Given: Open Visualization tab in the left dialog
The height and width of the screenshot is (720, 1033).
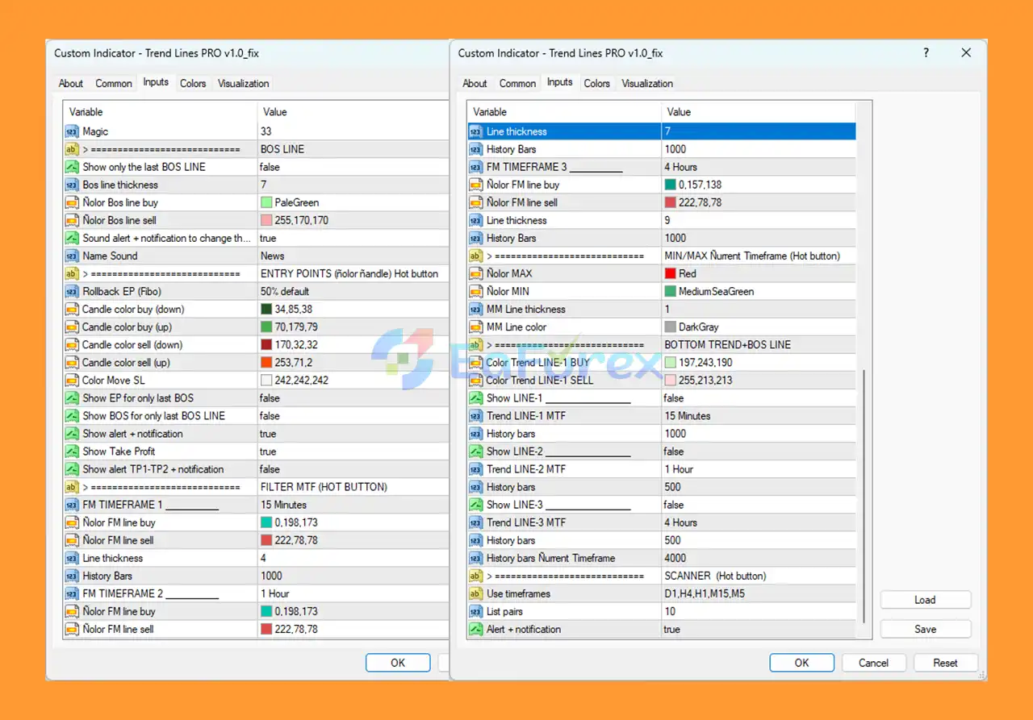Looking at the screenshot, I should (x=243, y=83).
